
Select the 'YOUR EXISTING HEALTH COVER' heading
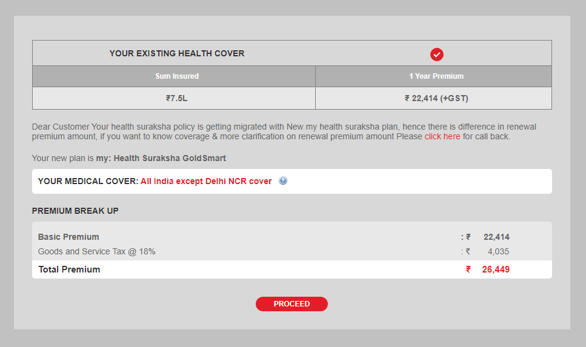pos(177,53)
